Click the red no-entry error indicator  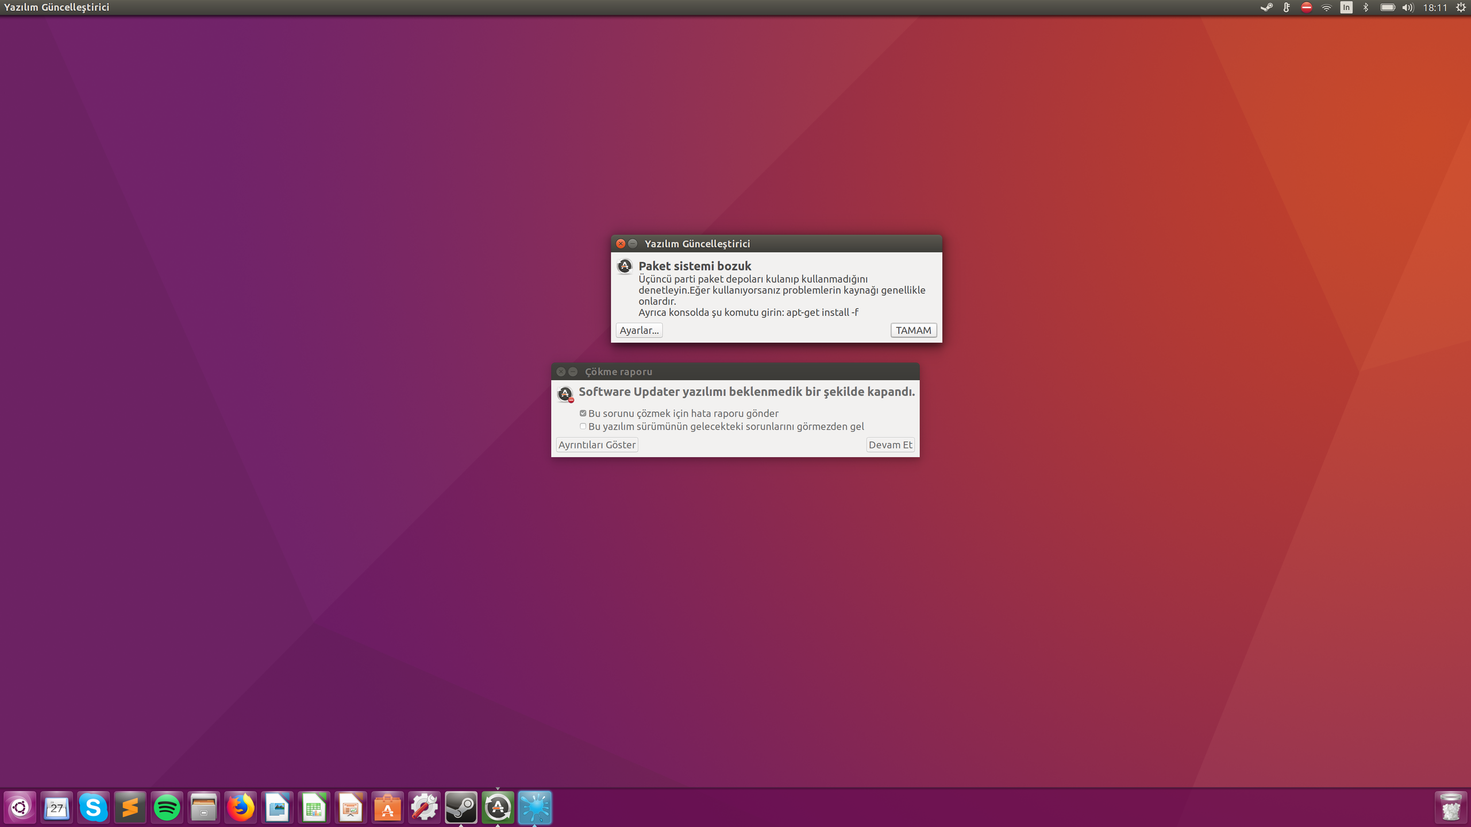click(x=1306, y=7)
